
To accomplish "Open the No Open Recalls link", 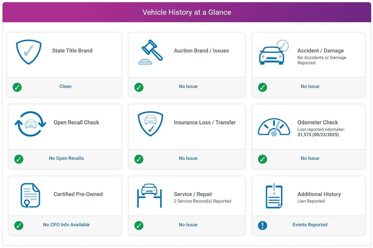I will pos(66,158).
